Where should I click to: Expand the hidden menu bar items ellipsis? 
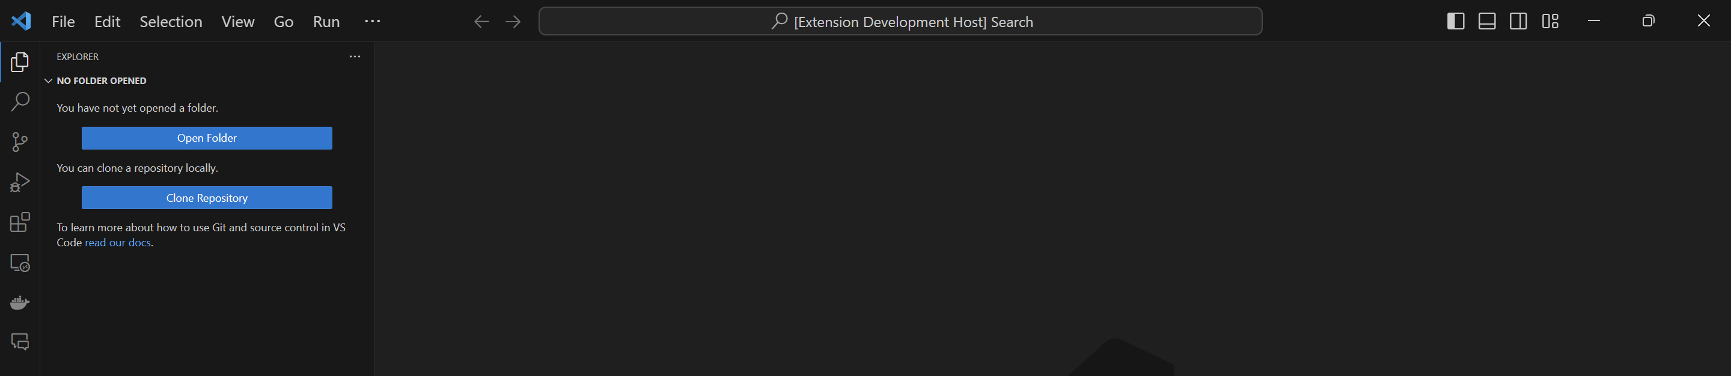coord(372,22)
